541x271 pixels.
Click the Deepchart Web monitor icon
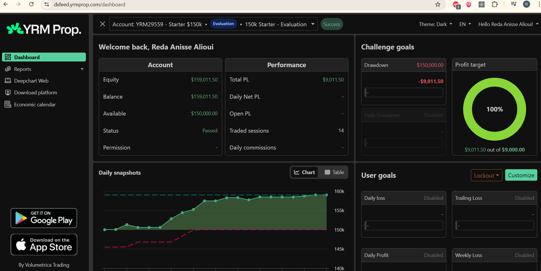point(8,81)
